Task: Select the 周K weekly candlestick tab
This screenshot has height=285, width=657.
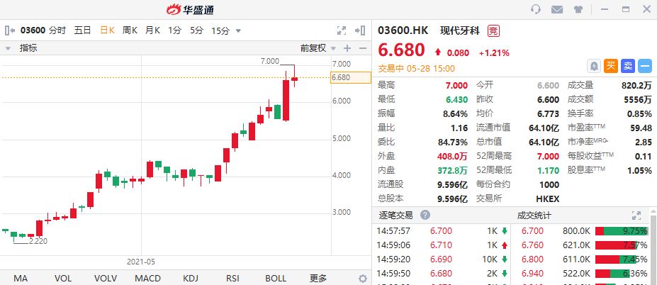Action: pos(130,30)
